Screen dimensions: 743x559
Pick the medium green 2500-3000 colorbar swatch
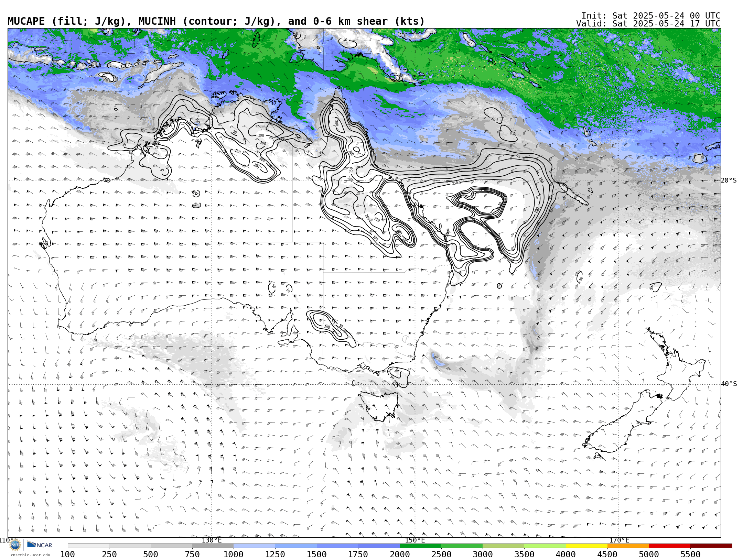[x=462, y=546]
